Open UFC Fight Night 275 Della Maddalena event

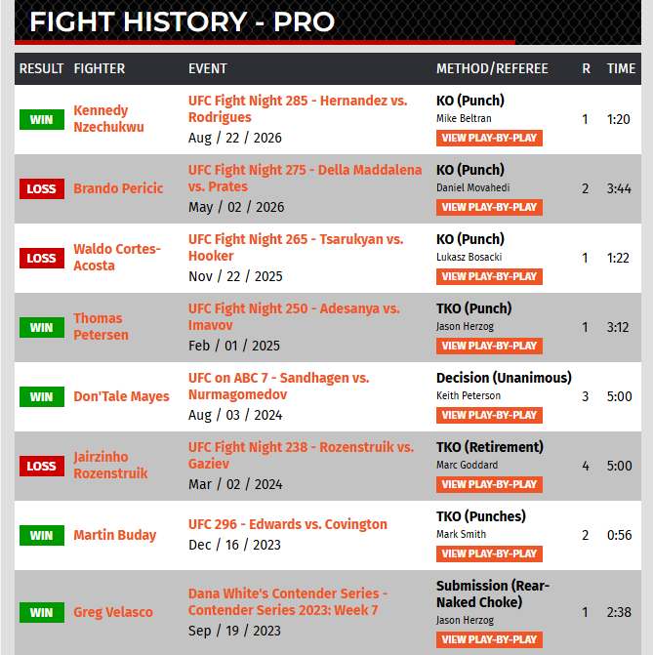tap(305, 179)
